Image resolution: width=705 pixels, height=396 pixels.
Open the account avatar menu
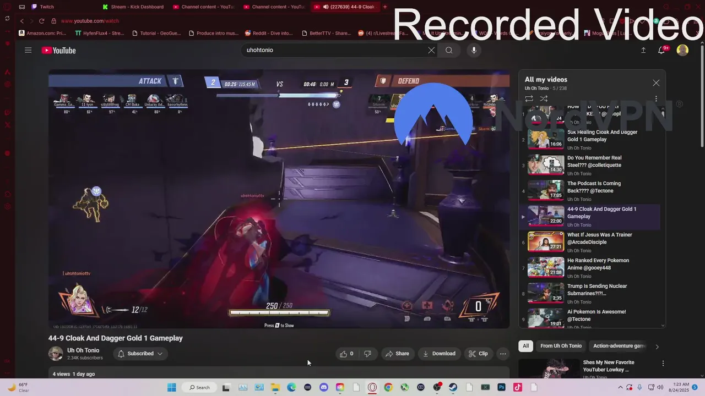[x=682, y=50]
